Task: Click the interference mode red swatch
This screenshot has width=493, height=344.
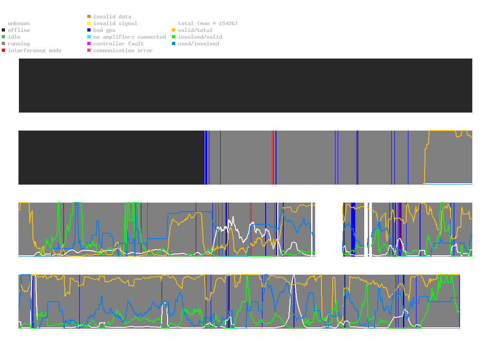Action: pos(4,50)
